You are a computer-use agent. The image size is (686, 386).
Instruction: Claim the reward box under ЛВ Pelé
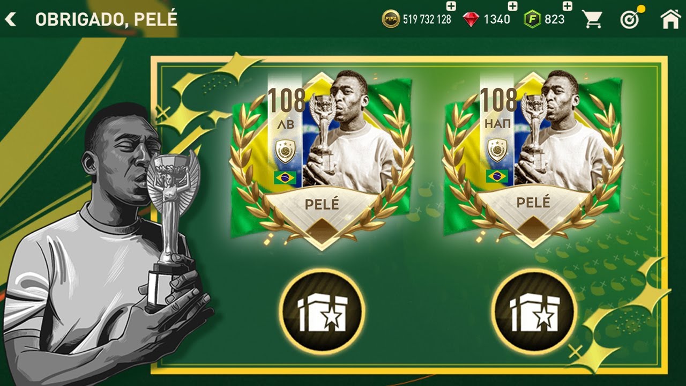pos(322,311)
